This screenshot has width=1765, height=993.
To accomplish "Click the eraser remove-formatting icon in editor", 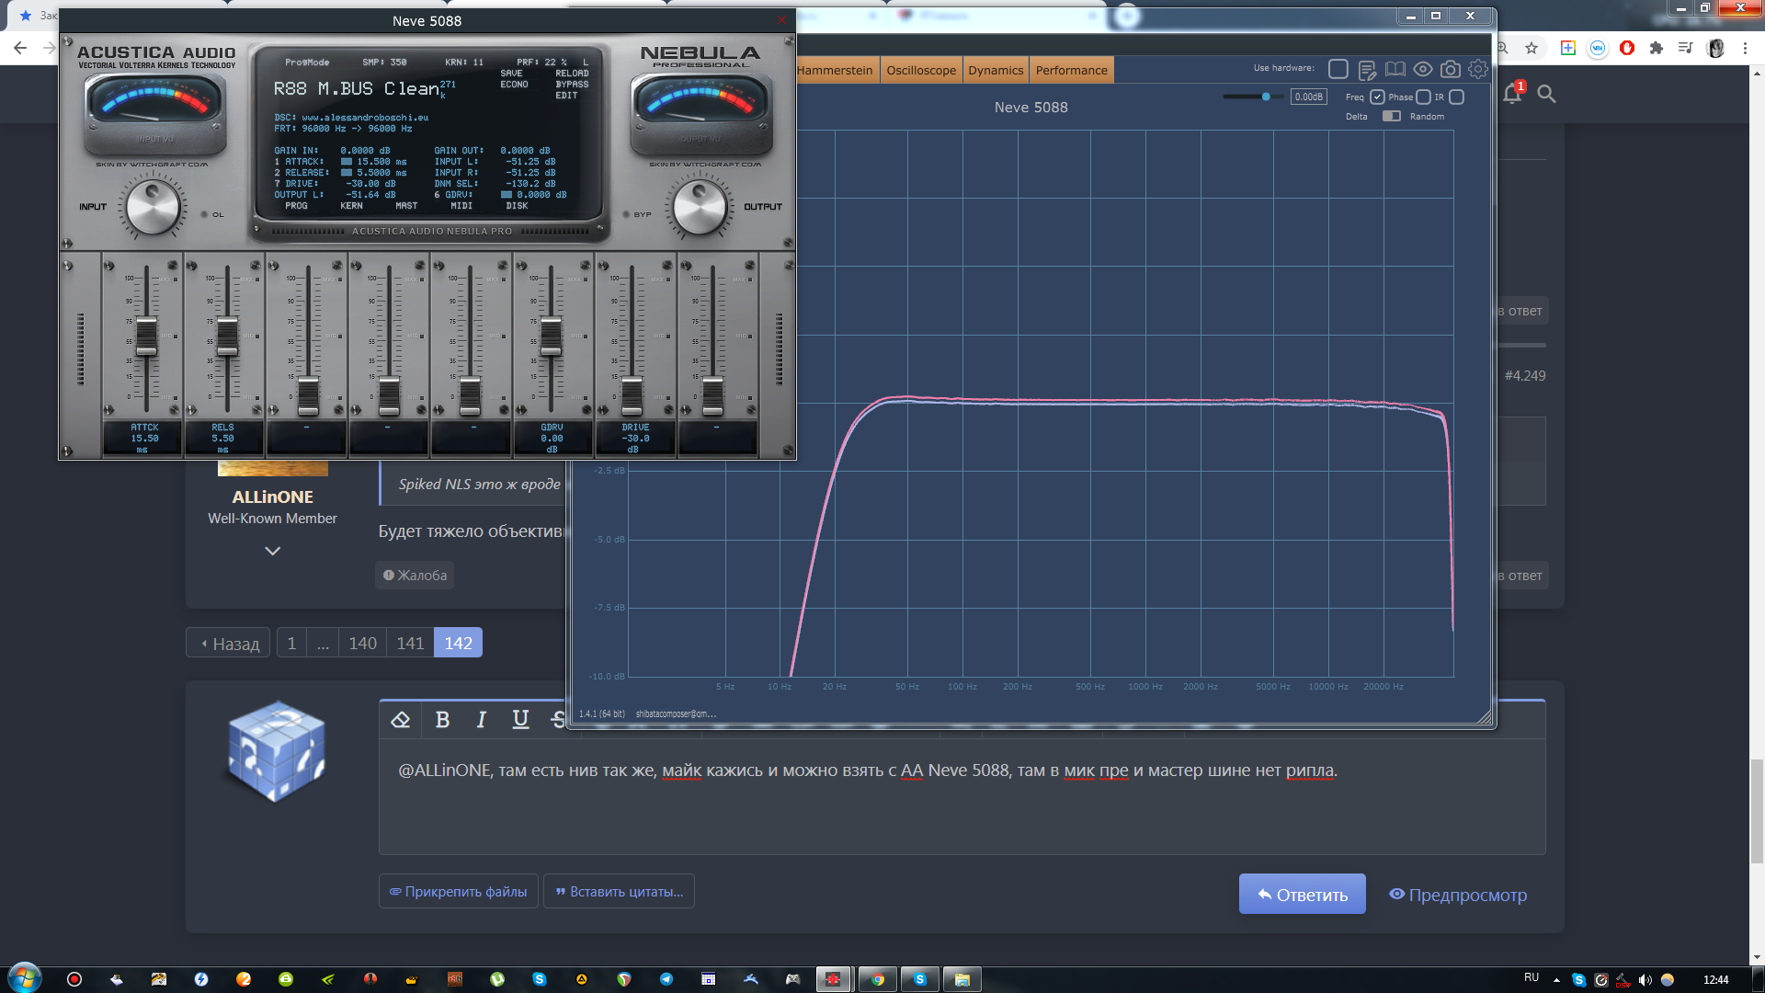I will click(x=401, y=720).
